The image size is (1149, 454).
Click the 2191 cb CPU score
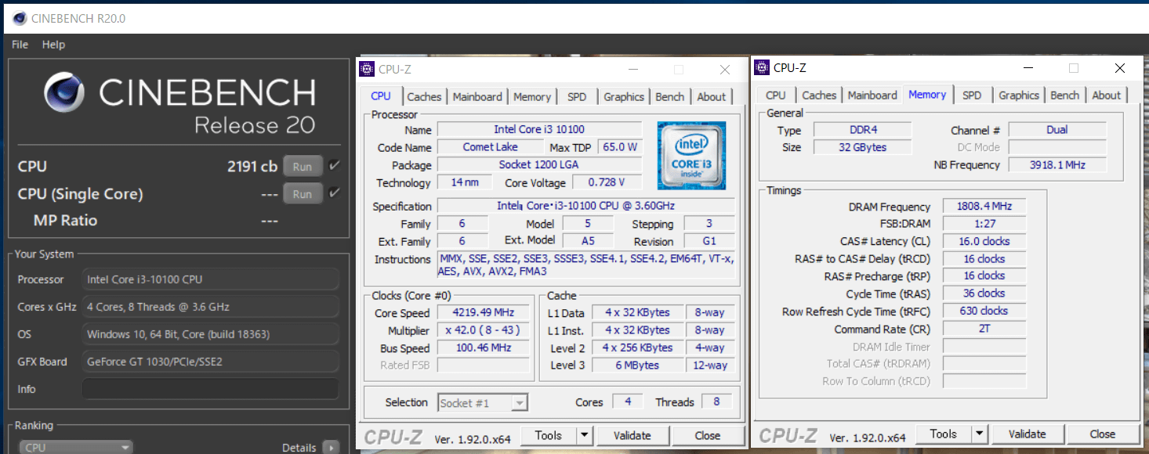(252, 166)
